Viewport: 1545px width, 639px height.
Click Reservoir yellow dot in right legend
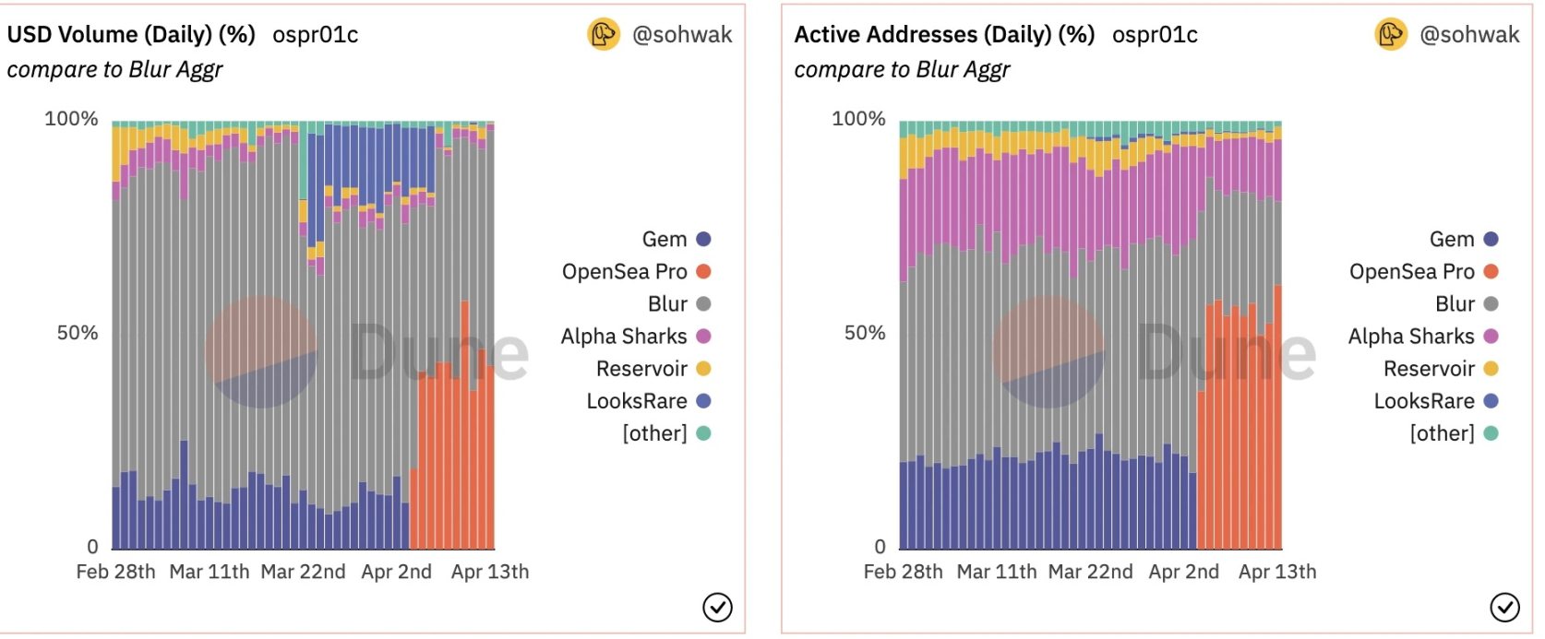tap(1491, 369)
